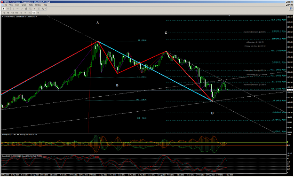Open the Arrows objects dropdown
The width and height of the screenshot is (294, 177).
click(x=44, y=9)
